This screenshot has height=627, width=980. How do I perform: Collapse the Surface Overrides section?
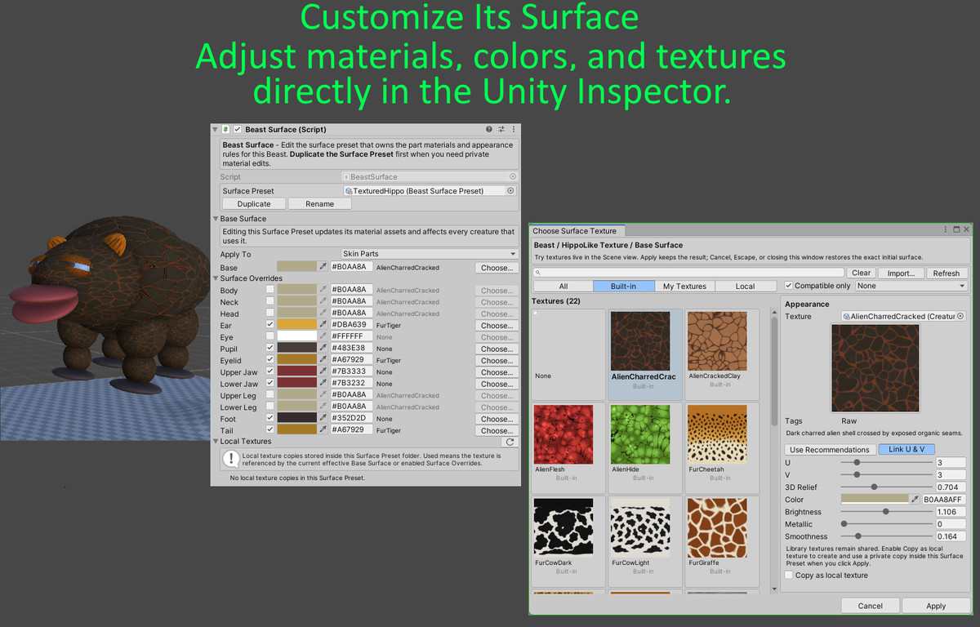[x=216, y=278]
